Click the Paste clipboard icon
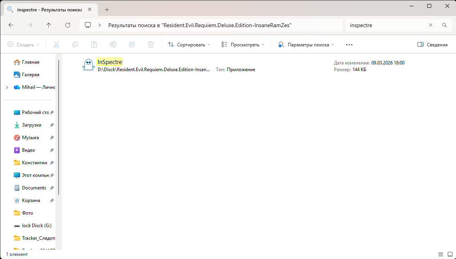 pyautogui.click(x=94, y=45)
